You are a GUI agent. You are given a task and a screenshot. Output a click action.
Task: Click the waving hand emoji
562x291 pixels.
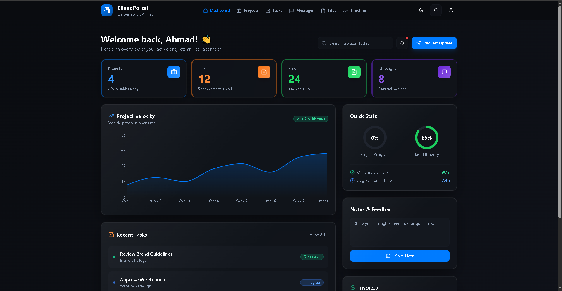pos(206,39)
